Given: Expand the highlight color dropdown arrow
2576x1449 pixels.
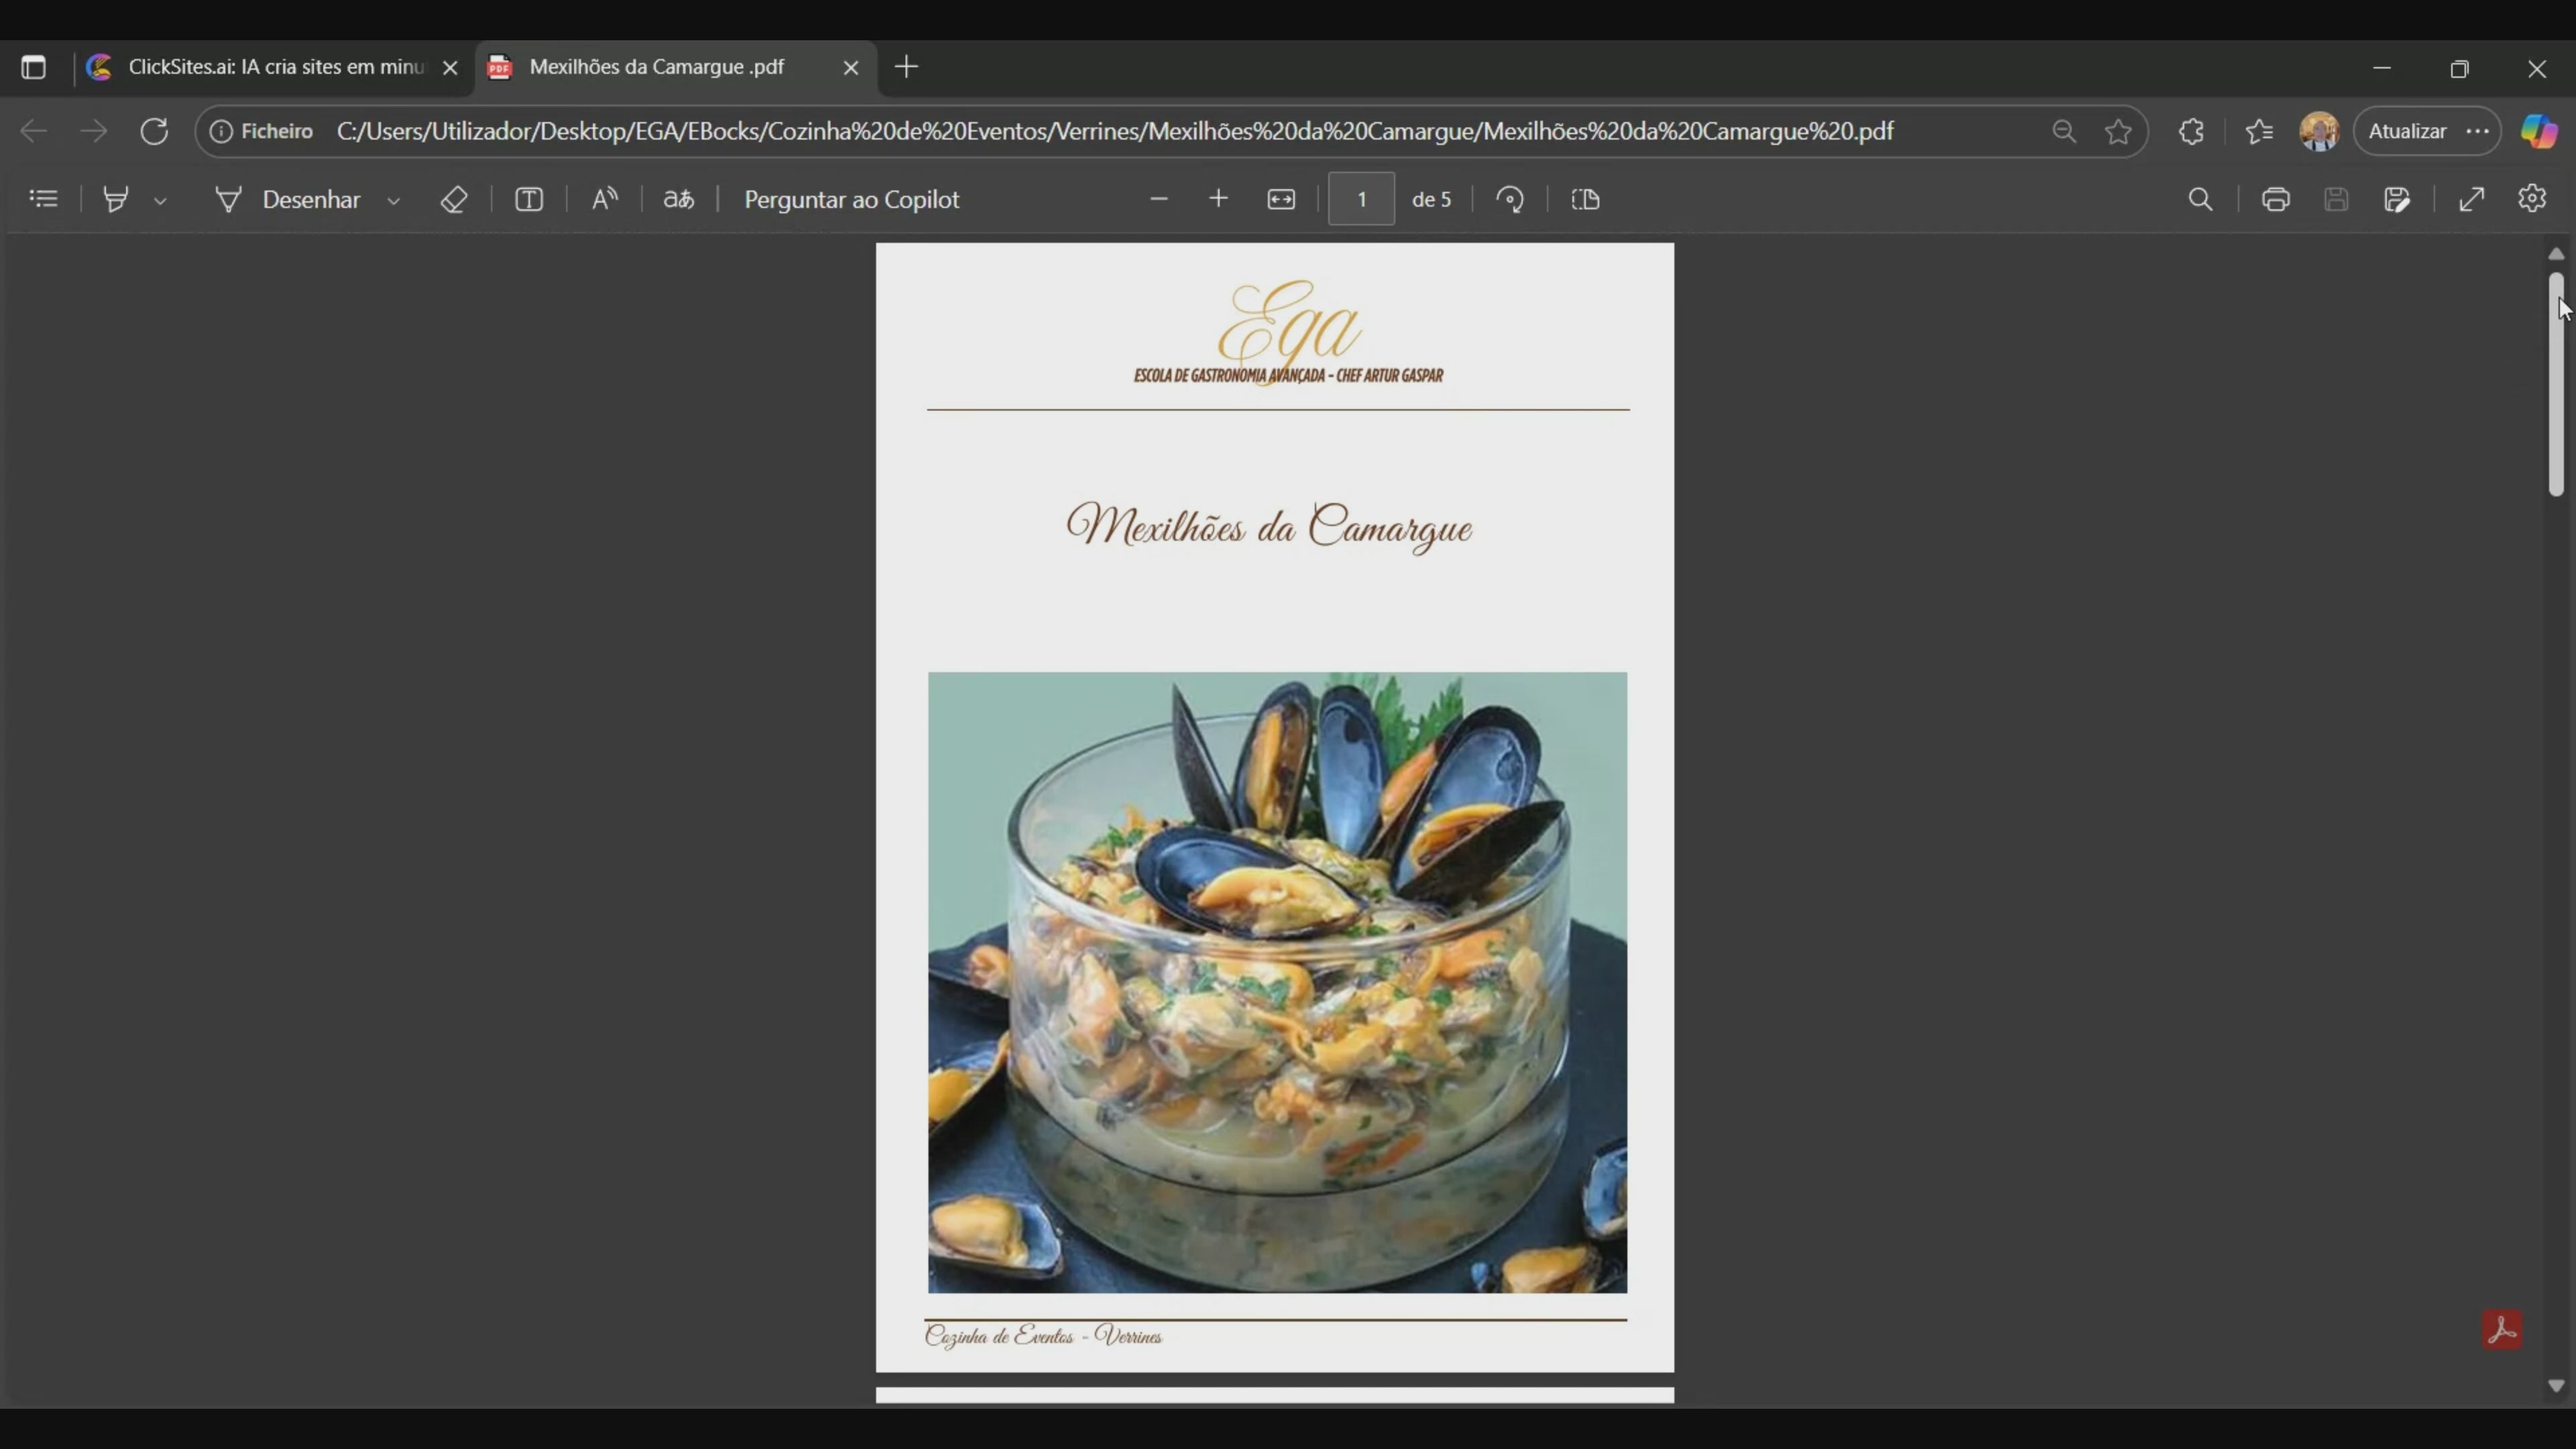Looking at the screenshot, I should tap(160, 201).
